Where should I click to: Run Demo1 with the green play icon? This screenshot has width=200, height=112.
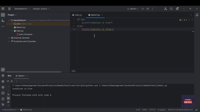tap(142, 9)
